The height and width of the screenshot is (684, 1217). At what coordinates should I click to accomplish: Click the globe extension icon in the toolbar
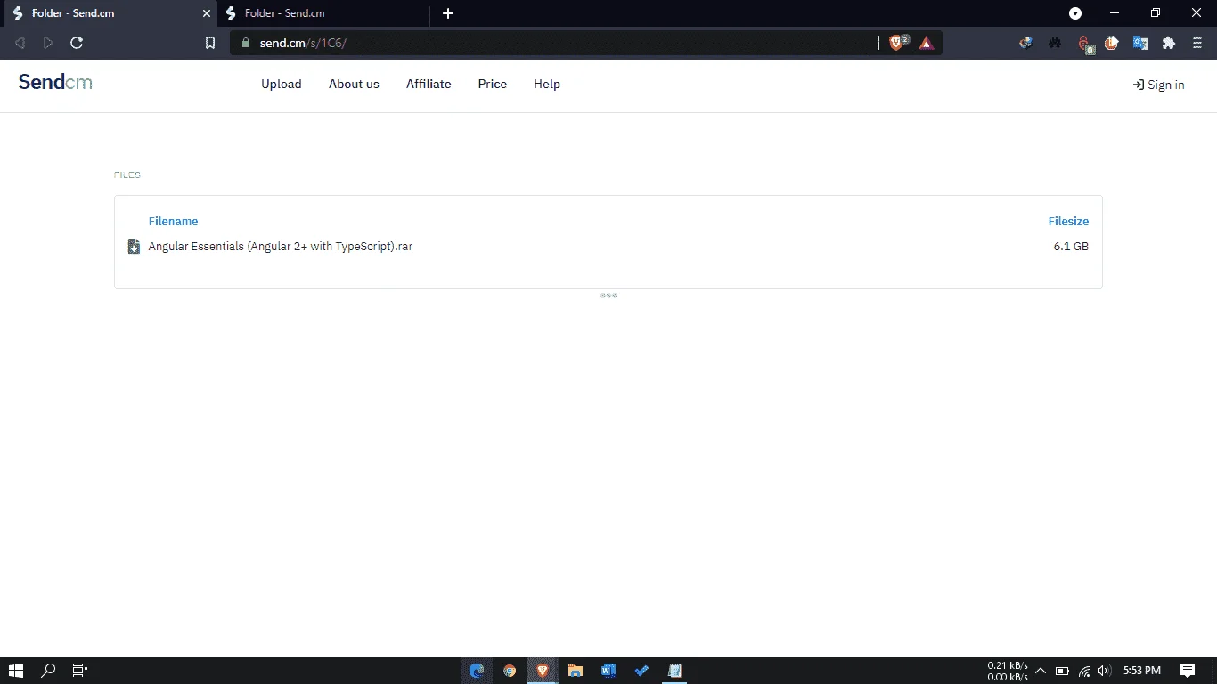pyautogui.click(x=1026, y=43)
